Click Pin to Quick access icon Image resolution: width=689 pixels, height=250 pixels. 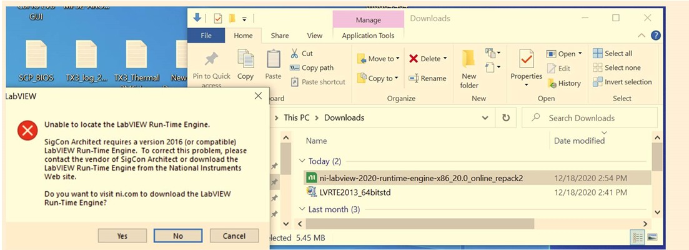pyautogui.click(x=212, y=58)
